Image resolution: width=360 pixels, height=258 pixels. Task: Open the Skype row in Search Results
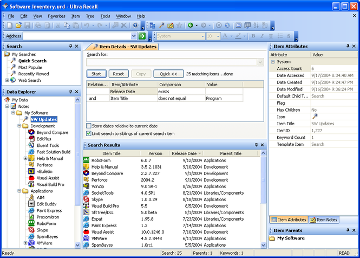(x=172, y=199)
